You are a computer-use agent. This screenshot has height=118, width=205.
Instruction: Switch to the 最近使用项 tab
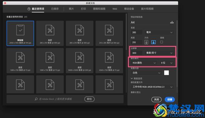tap(38, 9)
